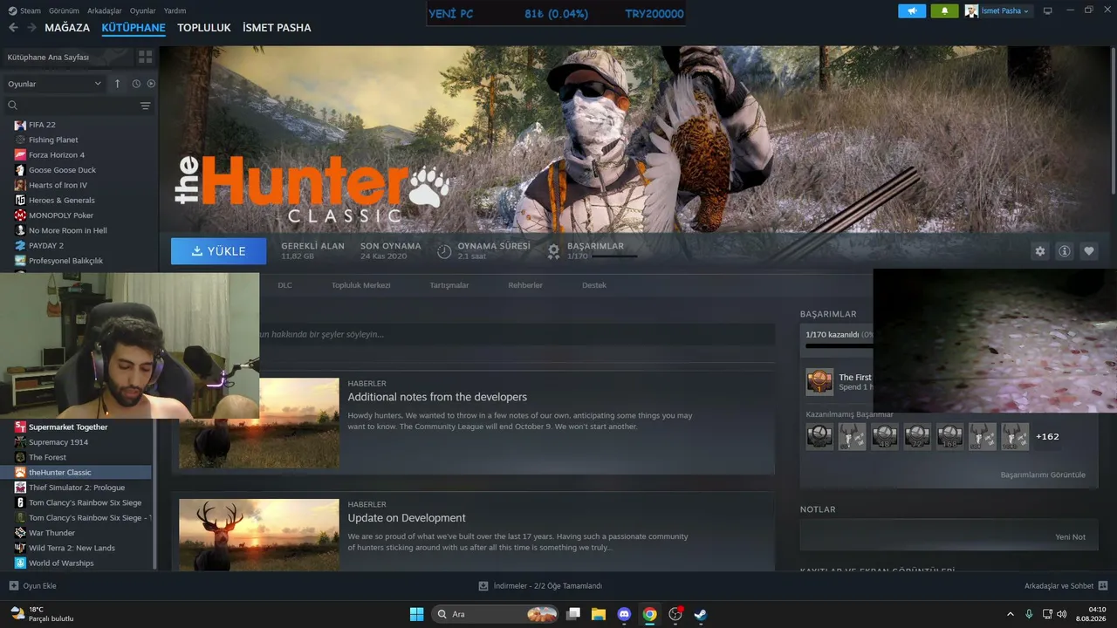The width and height of the screenshot is (1117, 628).
Task: Click the add game plus icon
Action: (x=13, y=586)
